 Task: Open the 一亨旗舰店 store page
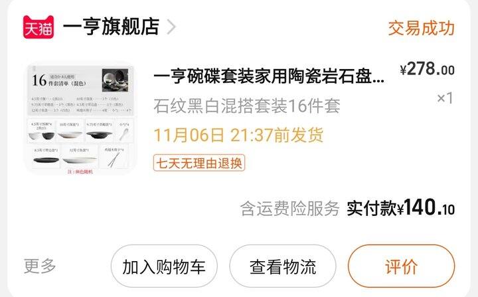[111, 27]
